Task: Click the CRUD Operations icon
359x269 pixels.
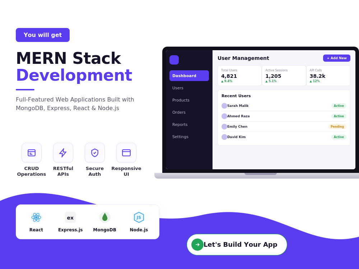Action: [32, 153]
